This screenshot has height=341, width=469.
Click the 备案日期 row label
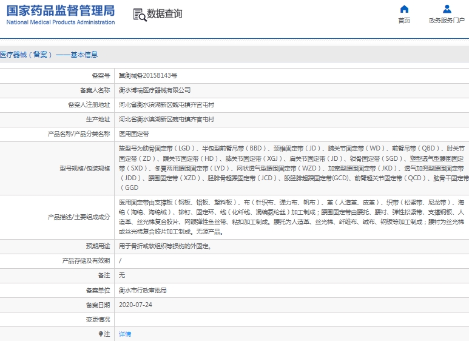[x=98, y=305]
